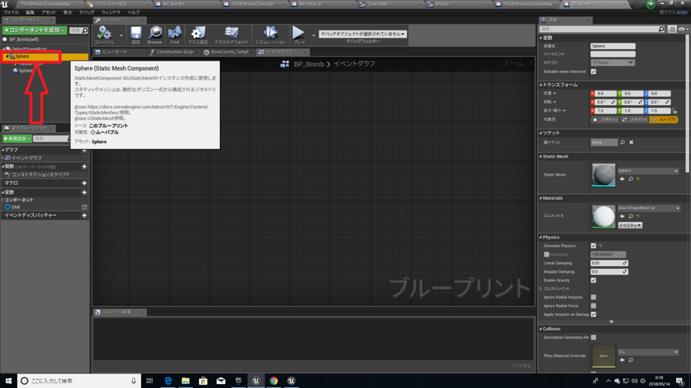
Task: Open the debug object filter dropdown
Action: pos(362,34)
